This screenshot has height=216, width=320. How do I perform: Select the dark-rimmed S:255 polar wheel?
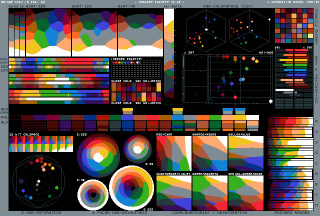[x=98, y=155]
